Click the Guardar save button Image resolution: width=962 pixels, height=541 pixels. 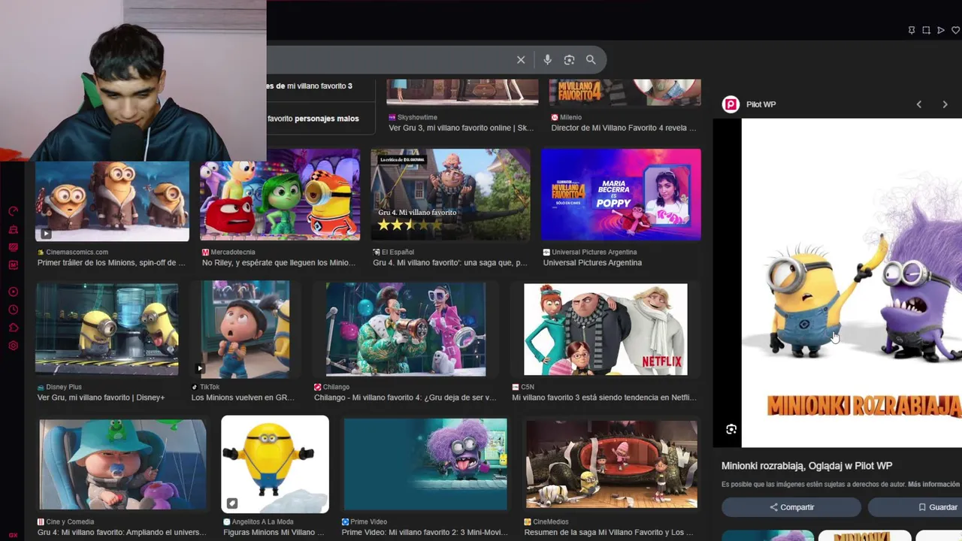click(915, 507)
